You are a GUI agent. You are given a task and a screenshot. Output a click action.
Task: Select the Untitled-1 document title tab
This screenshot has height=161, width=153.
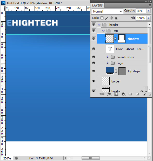tap(34, 3)
